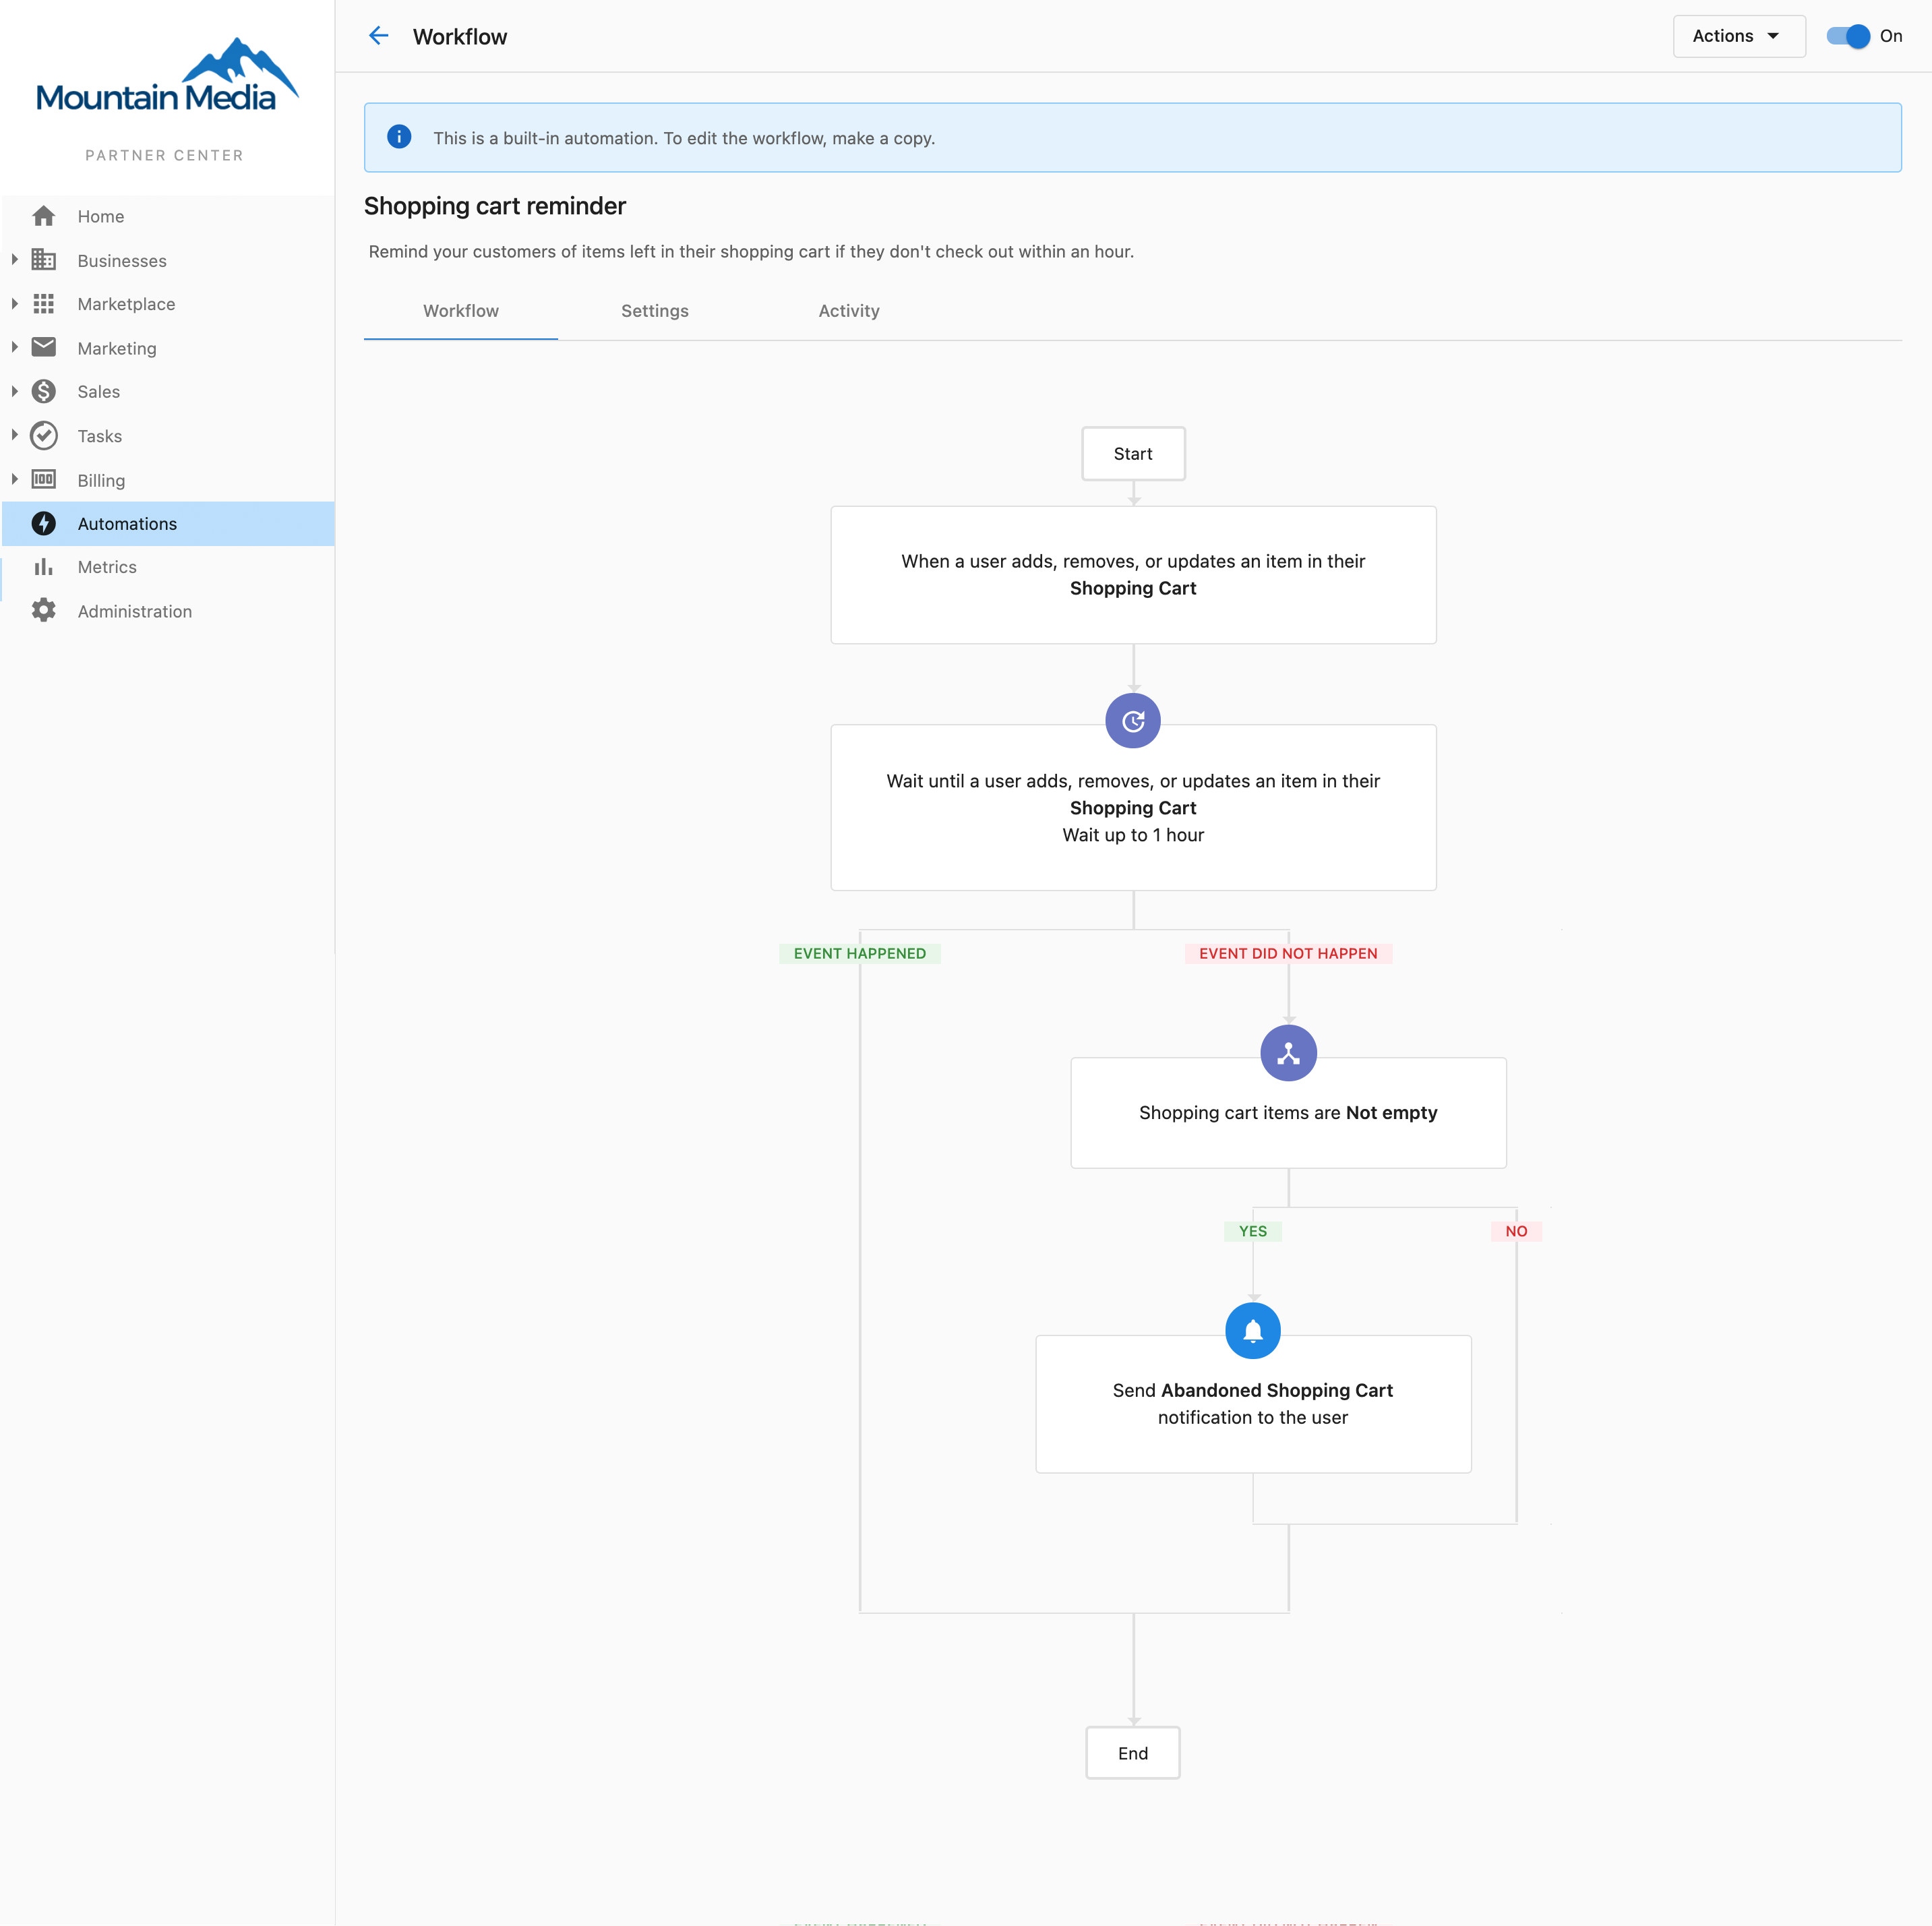The image size is (1932, 1926).
Task: Click the Marketplace grid icon
Action: pos(43,304)
